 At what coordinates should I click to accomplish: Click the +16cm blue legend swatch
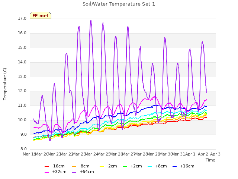175,167
